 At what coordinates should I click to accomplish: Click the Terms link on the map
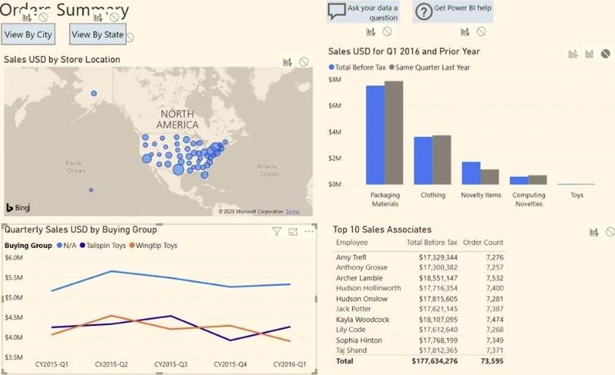[x=292, y=212]
